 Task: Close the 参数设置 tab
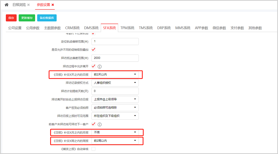(x=53, y=5)
